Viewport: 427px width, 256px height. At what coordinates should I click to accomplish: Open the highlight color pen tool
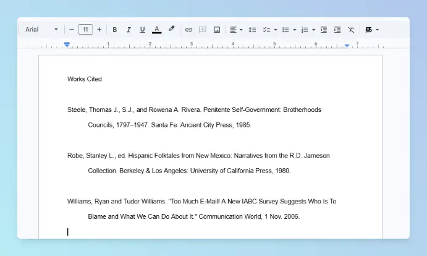(x=171, y=29)
